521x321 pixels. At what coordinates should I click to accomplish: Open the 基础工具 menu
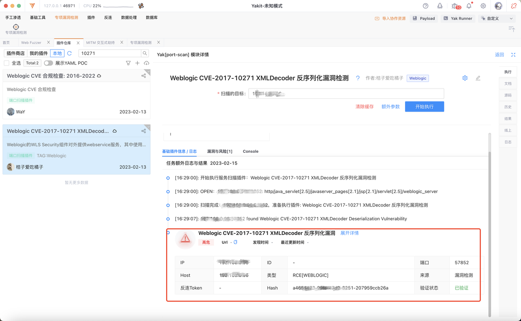tap(37, 18)
